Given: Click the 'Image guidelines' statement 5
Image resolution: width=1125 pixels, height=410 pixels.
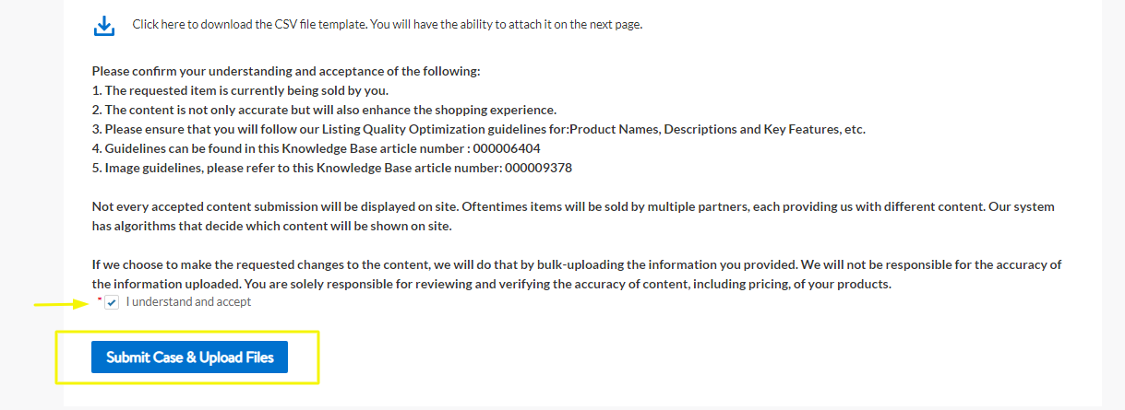Looking at the screenshot, I should 332,168.
